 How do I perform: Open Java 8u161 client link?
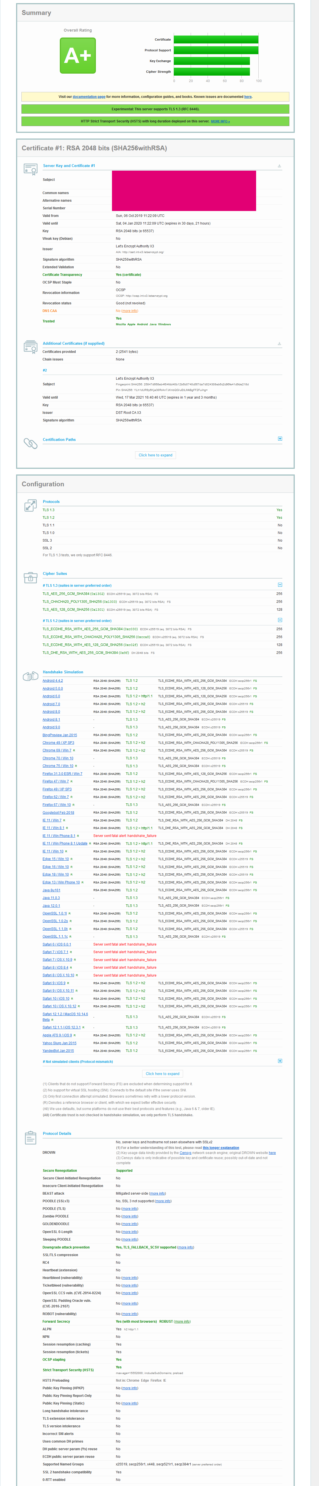[51, 890]
